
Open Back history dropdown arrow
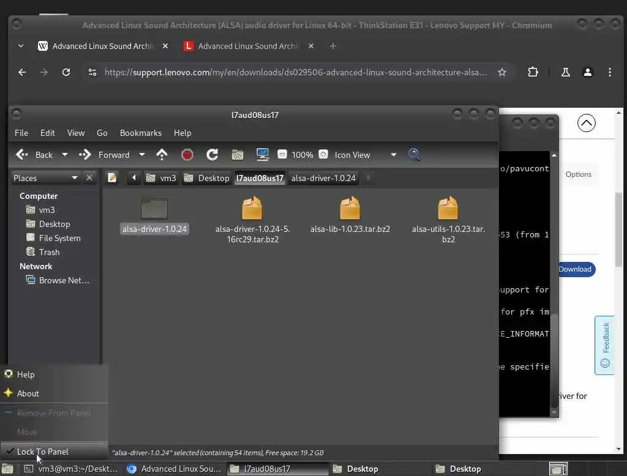(x=65, y=155)
